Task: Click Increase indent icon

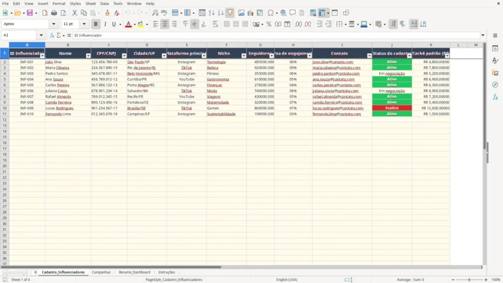Action: pyautogui.click(x=319, y=24)
